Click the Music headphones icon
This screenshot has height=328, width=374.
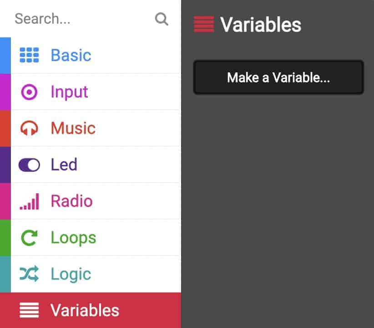[x=29, y=128]
